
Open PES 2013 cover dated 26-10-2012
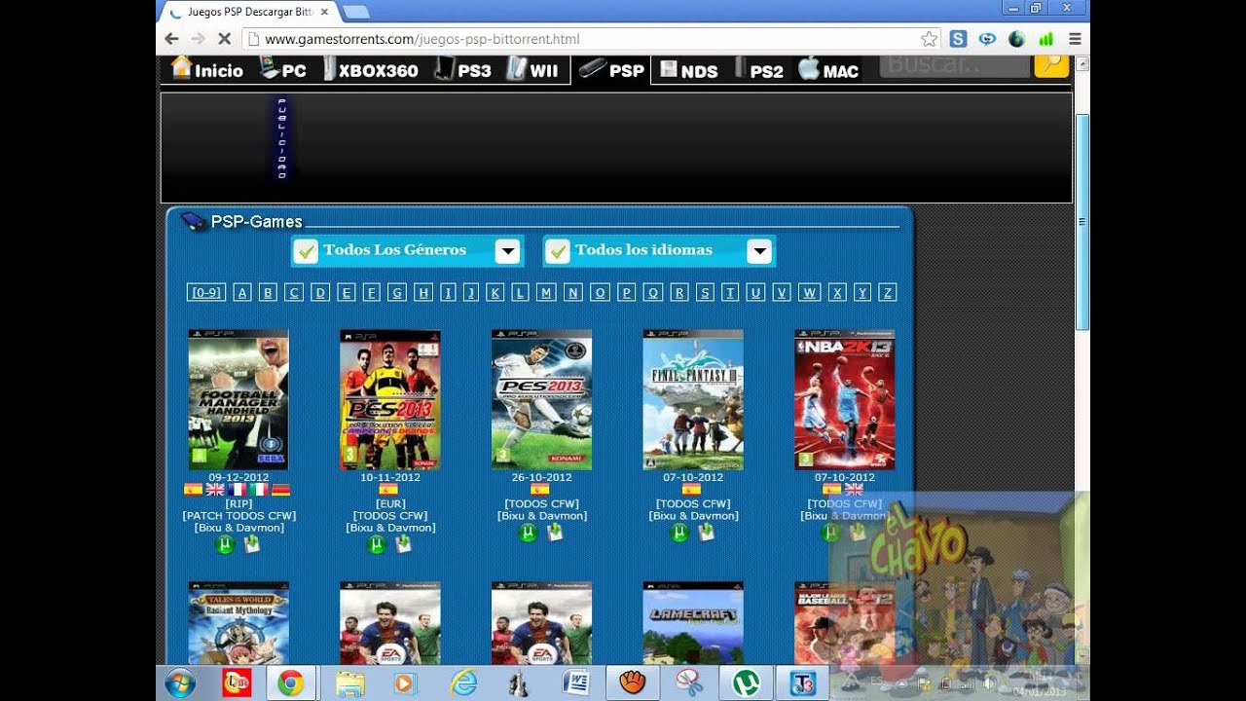[x=542, y=400]
